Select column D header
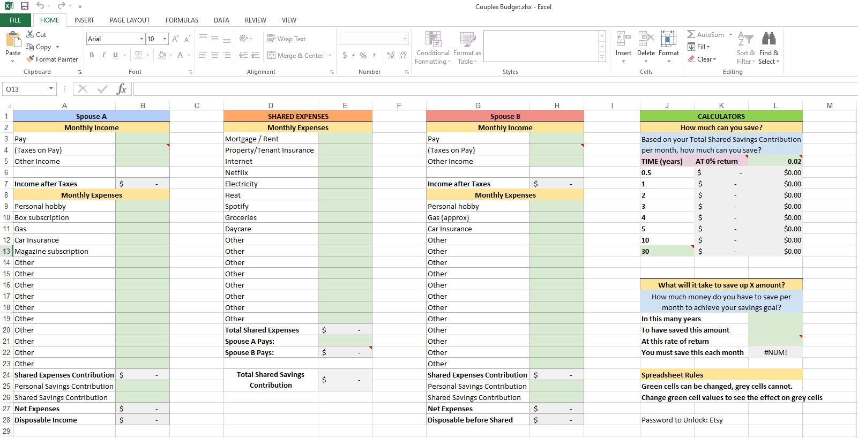Screen dimensions: 858x438 pos(271,105)
